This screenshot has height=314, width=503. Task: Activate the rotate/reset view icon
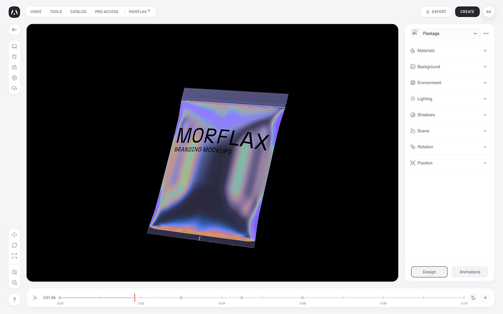pyautogui.click(x=14, y=246)
